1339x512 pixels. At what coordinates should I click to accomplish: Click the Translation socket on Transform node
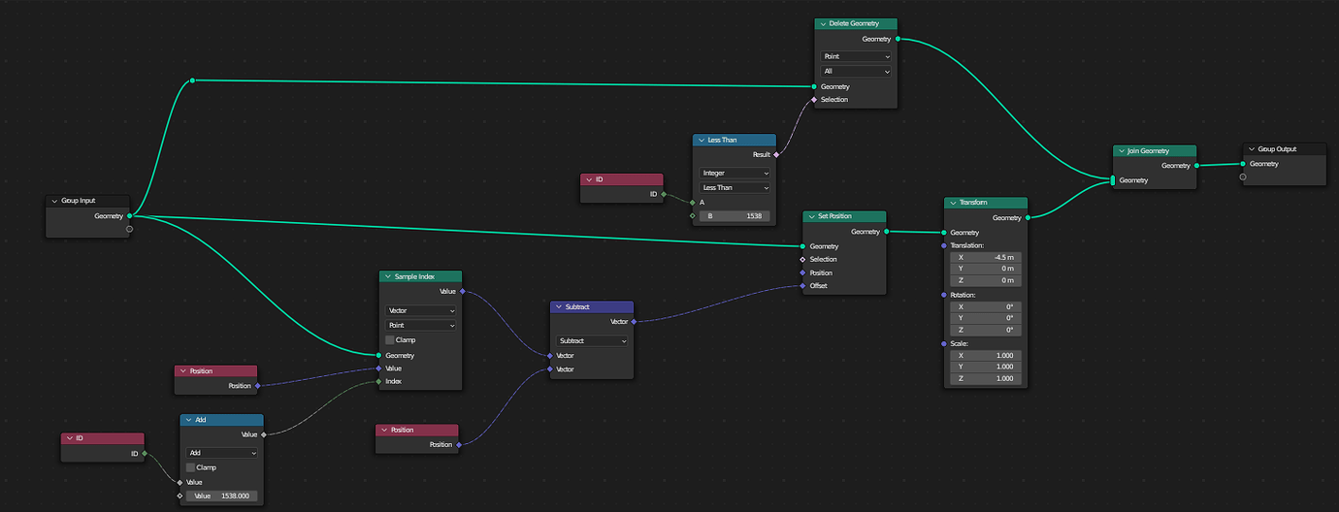tap(943, 245)
